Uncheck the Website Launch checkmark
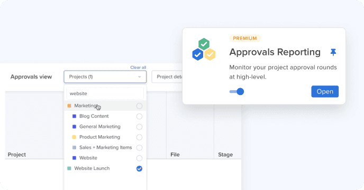This screenshot has height=190, width=364. click(x=139, y=169)
